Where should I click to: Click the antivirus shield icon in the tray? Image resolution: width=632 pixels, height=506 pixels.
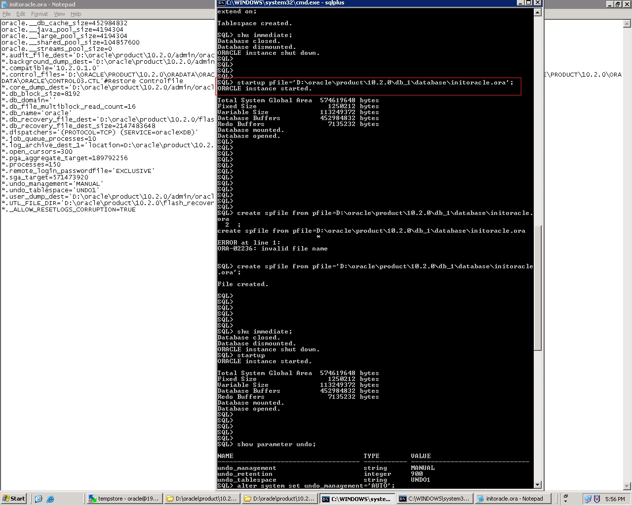597,499
